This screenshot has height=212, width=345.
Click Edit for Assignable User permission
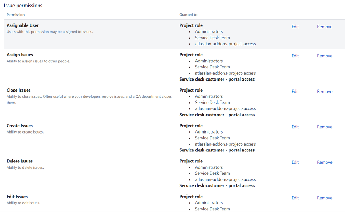(x=295, y=27)
